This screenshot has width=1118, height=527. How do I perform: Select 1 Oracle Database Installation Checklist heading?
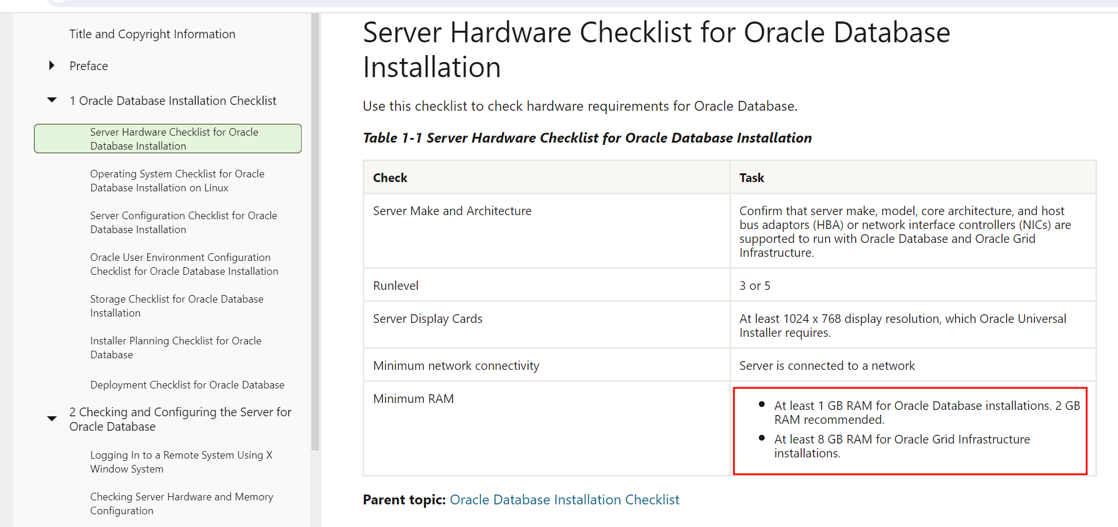pos(173,101)
